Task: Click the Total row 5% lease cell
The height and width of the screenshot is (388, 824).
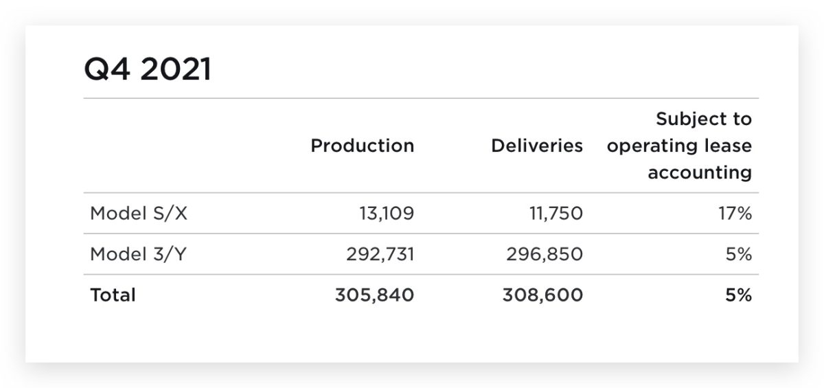Action: coord(740,295)
